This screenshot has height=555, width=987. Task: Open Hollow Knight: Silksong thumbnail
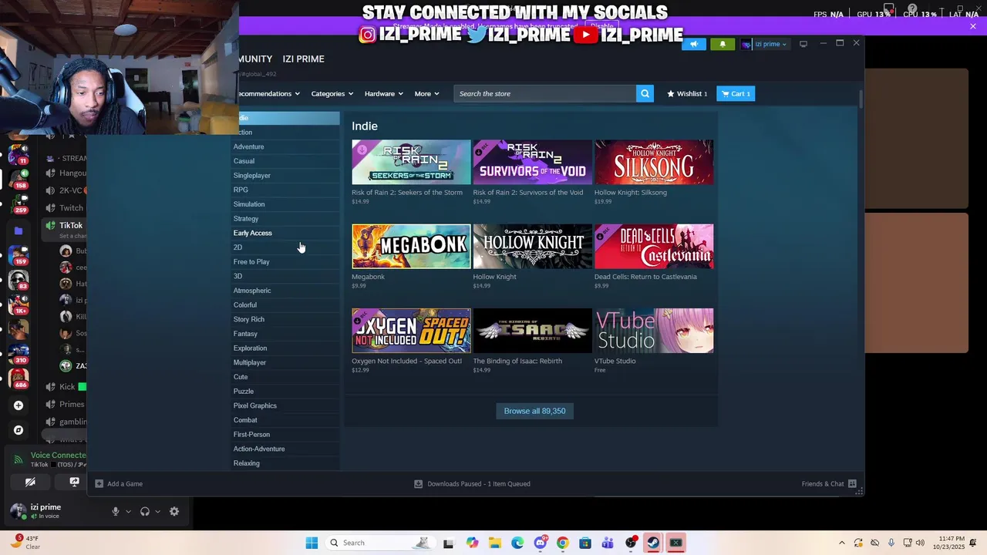tap(654, 162)
